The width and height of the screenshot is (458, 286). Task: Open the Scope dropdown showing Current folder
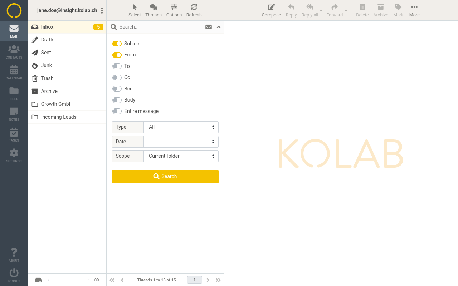[x=181, y=156]
